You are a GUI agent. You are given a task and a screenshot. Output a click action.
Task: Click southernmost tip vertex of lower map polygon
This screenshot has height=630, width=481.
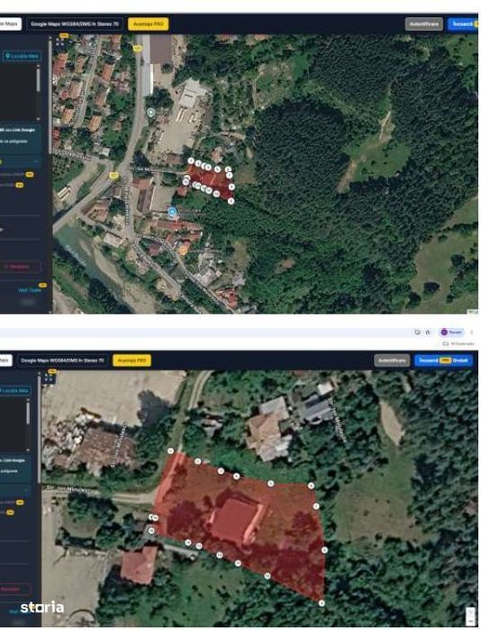322,603
